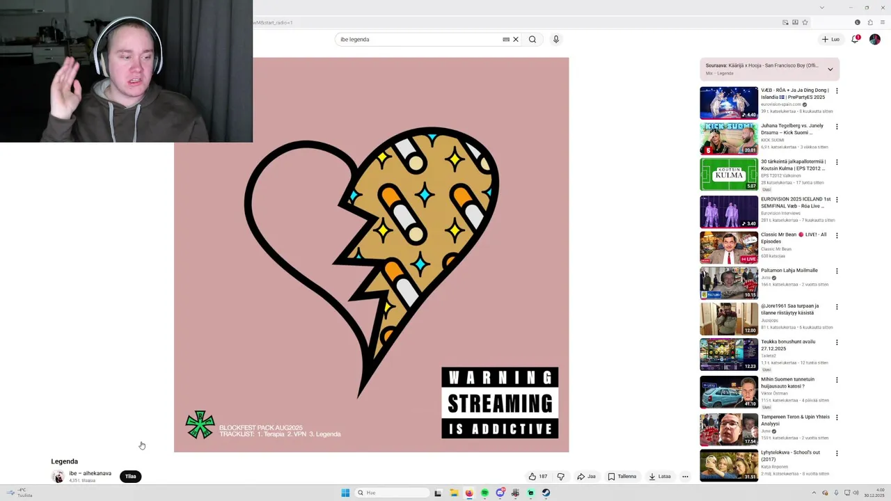Viewport: 891px width, 501px height.
Task: Open Firefox from the taskbar
Action: tap(469, 493)
